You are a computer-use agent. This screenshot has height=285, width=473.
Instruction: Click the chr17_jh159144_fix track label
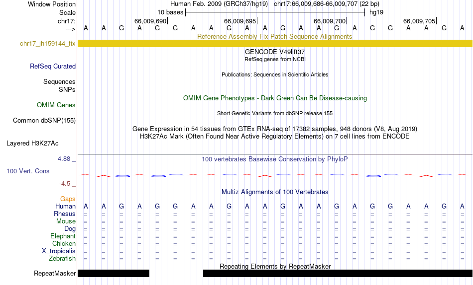pyautogui.click(x=47, y=43)
